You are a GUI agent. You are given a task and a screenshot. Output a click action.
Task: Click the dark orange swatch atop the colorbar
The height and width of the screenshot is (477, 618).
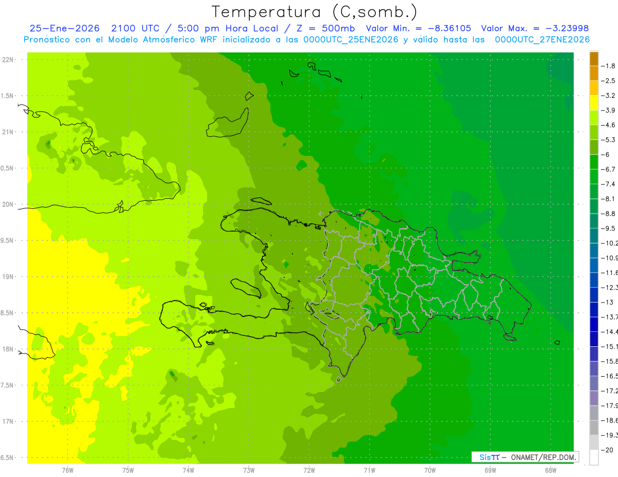(x=594, y=59)
